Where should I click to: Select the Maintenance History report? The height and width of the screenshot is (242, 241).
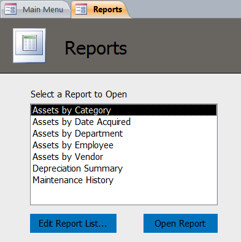click(124, 180)
